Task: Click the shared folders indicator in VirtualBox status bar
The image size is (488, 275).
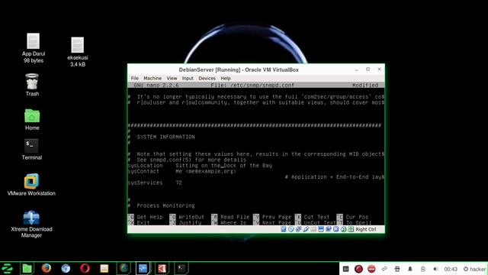Action: [x=313, y=229]
